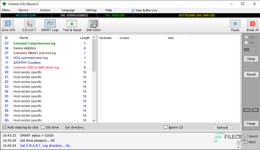Click the RD indicator
Screen dimensions: 260x150
[255, 110]
